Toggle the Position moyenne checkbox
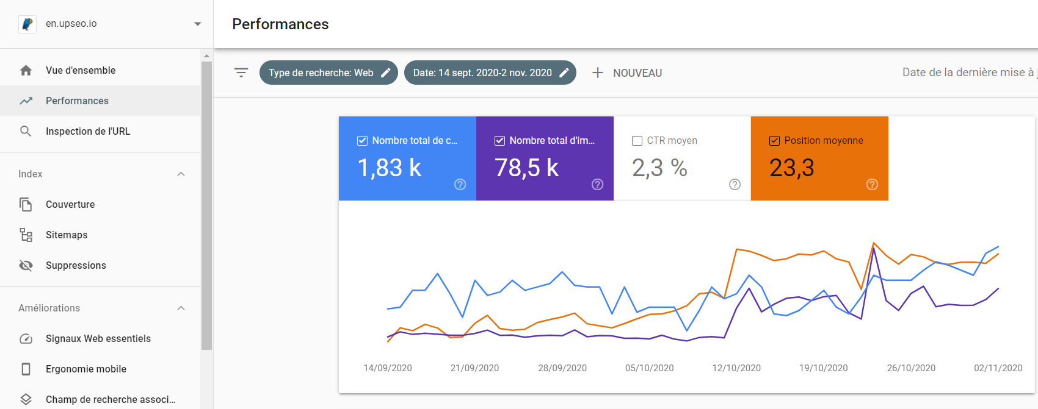The image size is (1038, 409). click(774, 141)
